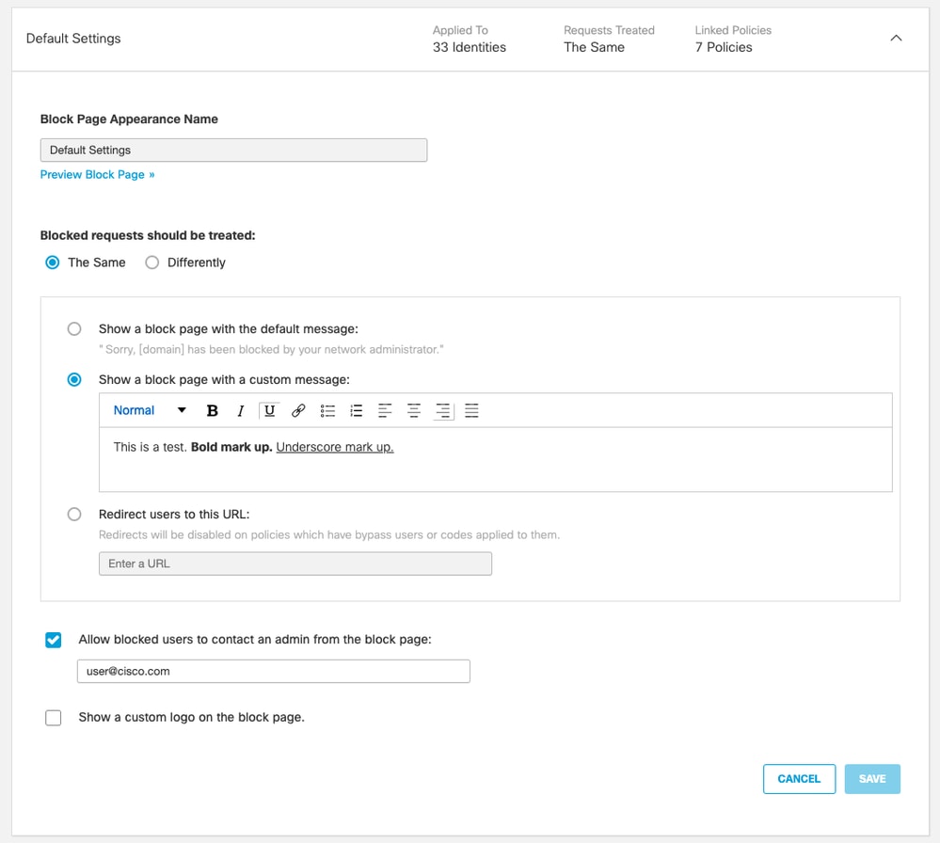Open the Normal paragraph style dropdown
This screenshot has width=940, height=843.
tap(146, 410)
